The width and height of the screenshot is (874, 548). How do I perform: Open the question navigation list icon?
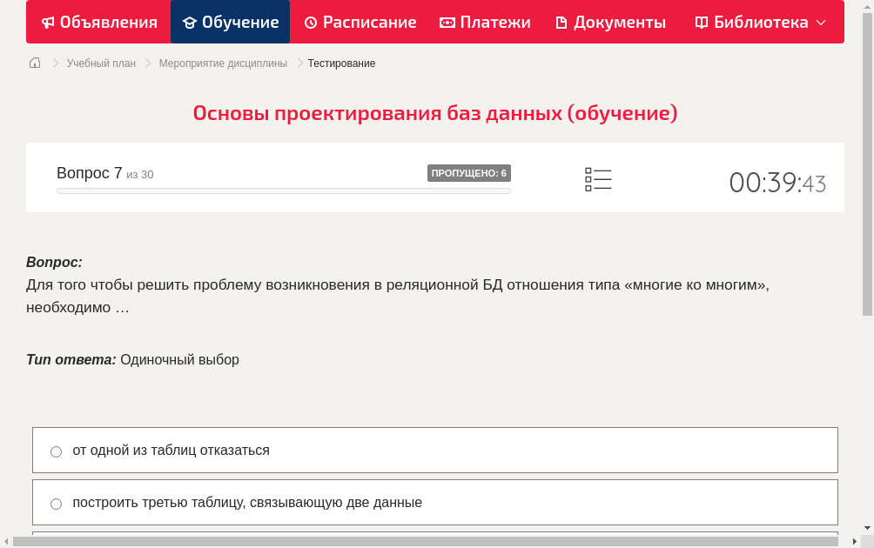pos(598,179)
